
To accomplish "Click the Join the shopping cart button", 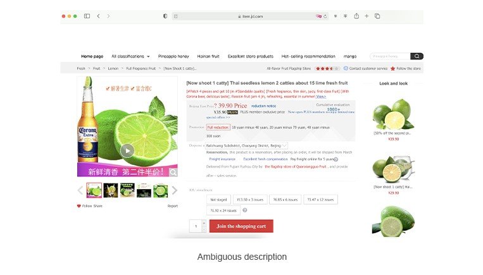I will [x=241, y=226].
